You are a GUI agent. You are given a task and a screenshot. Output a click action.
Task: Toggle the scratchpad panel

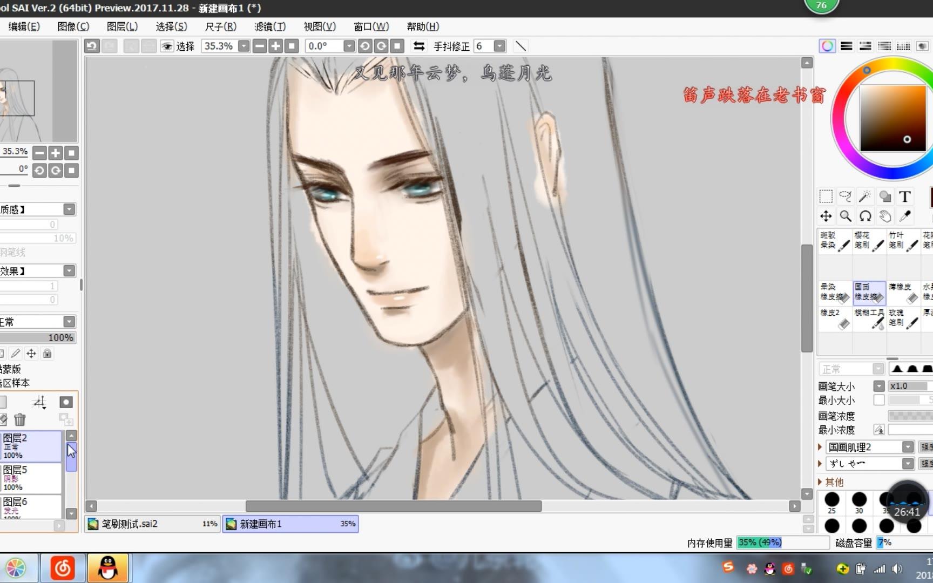922,46
